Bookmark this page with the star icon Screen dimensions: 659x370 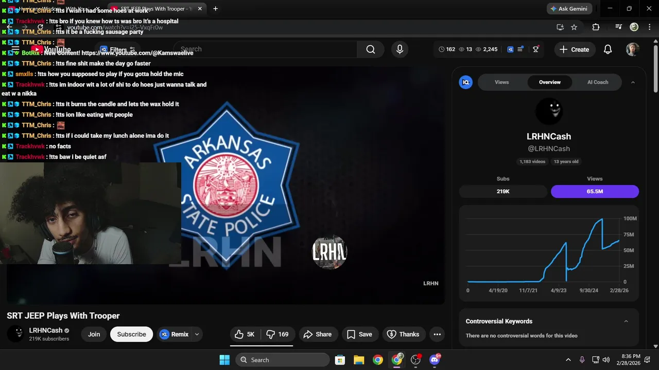(574, 27)
